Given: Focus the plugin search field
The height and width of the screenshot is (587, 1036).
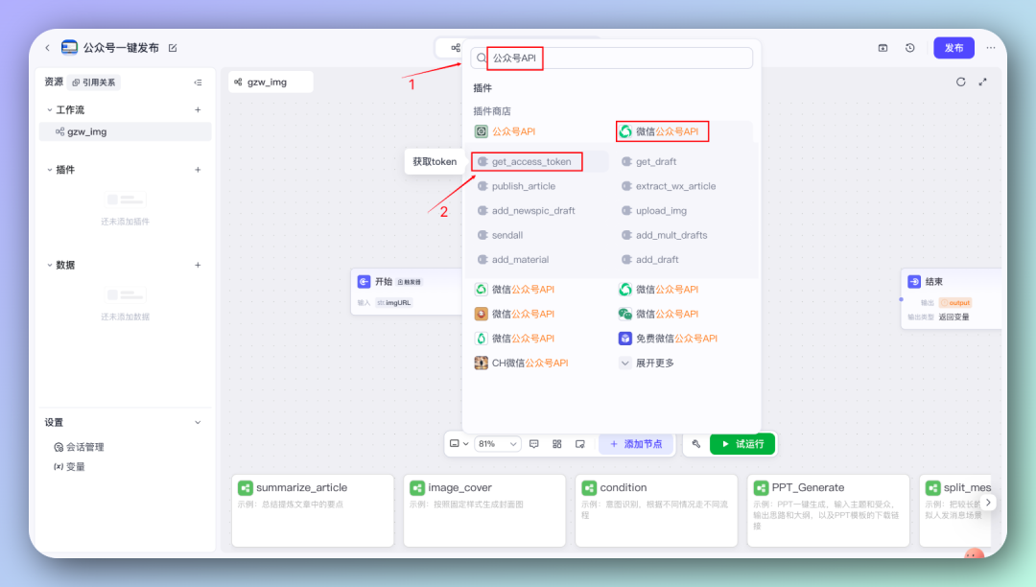Looking at the screenshot, I should [612, 59].
